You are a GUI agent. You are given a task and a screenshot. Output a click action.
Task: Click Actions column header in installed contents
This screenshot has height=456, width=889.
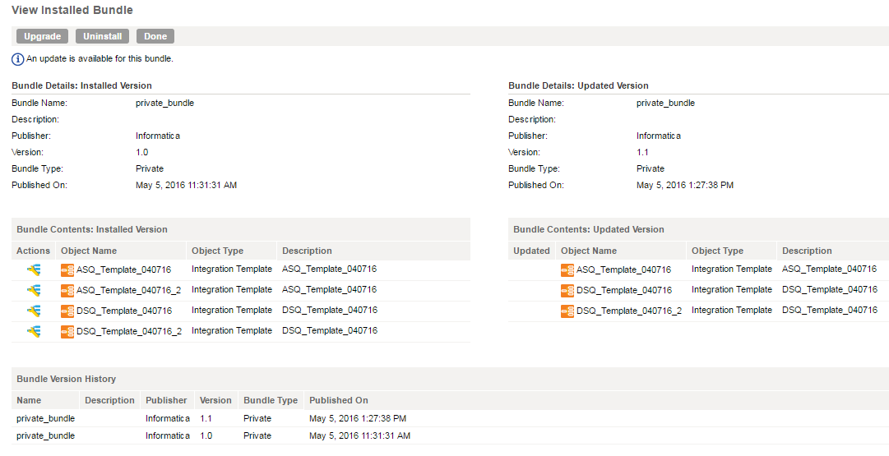coord(34,251)
